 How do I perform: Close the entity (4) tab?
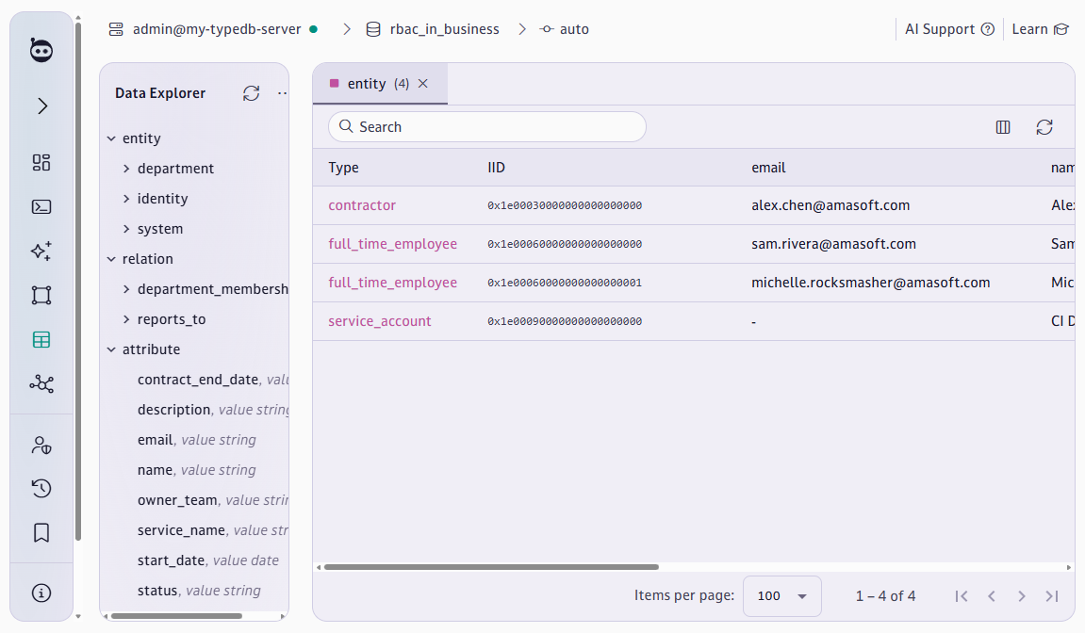(423, 84)
